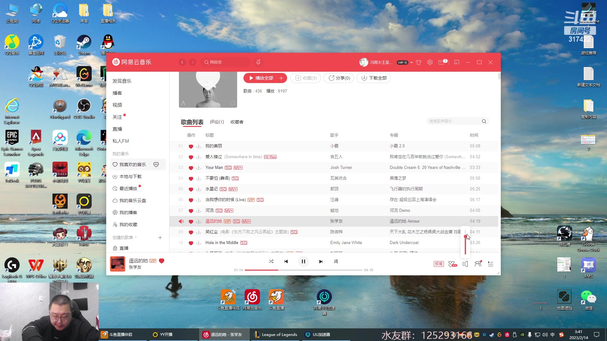
Task: Toggle favorite heart on 我的美丽
Action: coord(191,146)
